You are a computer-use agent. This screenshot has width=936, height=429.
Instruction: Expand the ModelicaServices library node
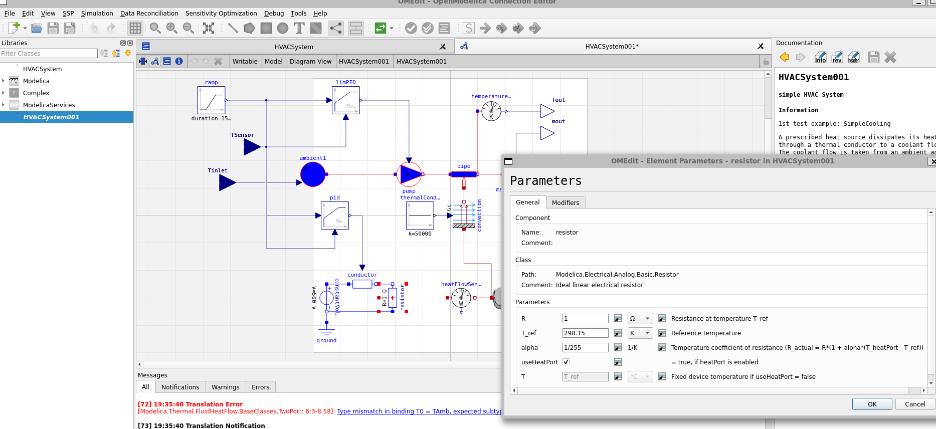(4, 105)
